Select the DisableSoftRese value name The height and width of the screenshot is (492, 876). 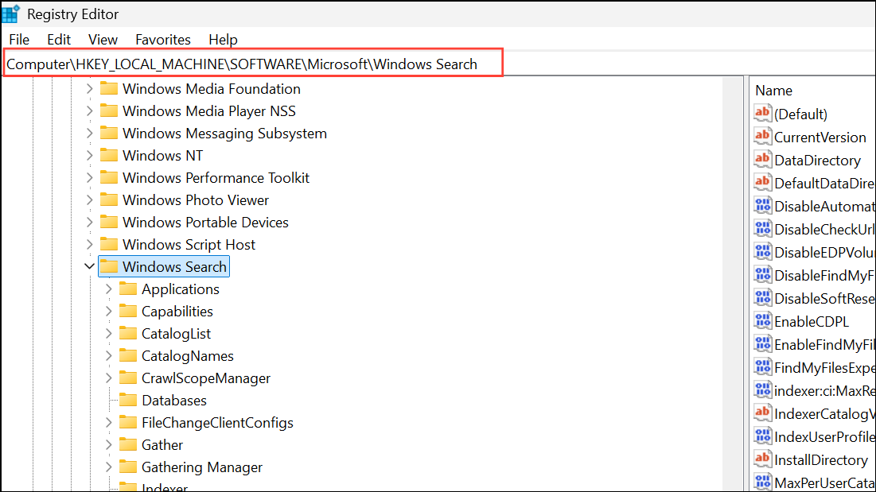click(824, 298)
